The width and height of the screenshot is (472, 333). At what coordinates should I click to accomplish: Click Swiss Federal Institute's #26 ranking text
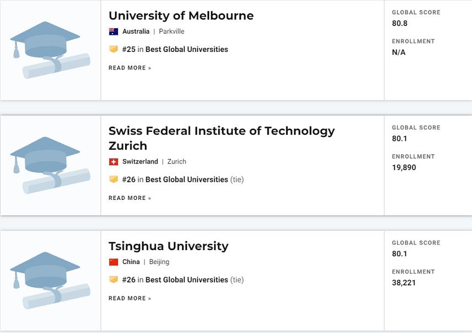pos(183,179)
